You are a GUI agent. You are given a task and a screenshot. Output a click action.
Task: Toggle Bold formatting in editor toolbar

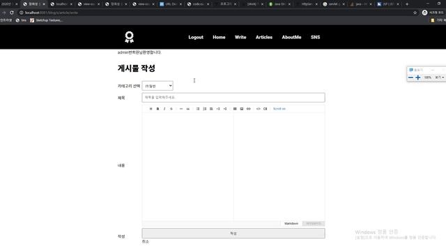point(157,109)
